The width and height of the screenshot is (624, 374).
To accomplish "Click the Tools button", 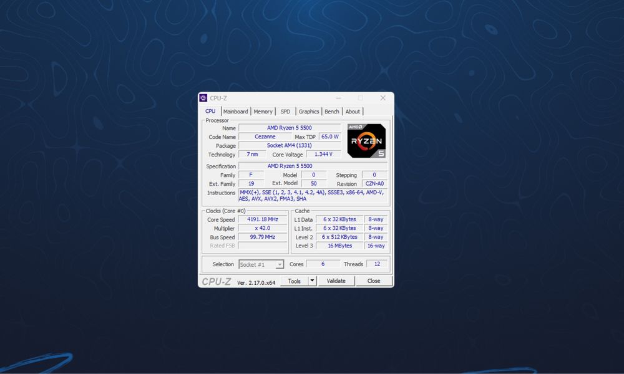I will click(294, 281).
